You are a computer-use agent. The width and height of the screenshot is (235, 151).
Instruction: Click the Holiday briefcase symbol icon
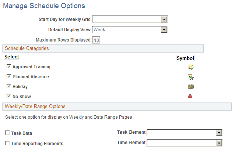[190, 87]
